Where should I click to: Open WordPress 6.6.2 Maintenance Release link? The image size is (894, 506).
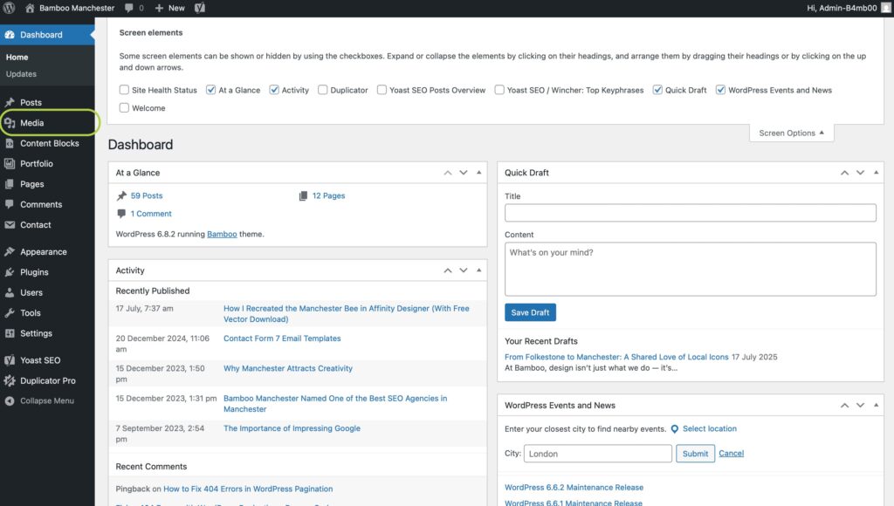574,488
